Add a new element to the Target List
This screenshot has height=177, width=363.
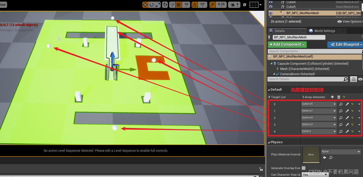point(332,97)
